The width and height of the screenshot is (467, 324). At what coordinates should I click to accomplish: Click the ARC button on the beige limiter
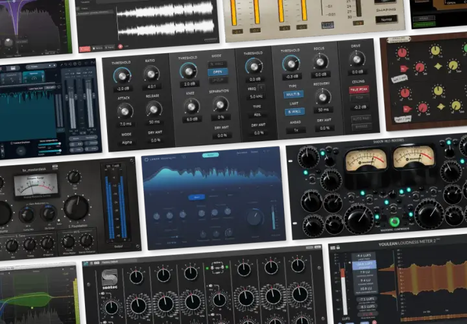click(328, 25)
